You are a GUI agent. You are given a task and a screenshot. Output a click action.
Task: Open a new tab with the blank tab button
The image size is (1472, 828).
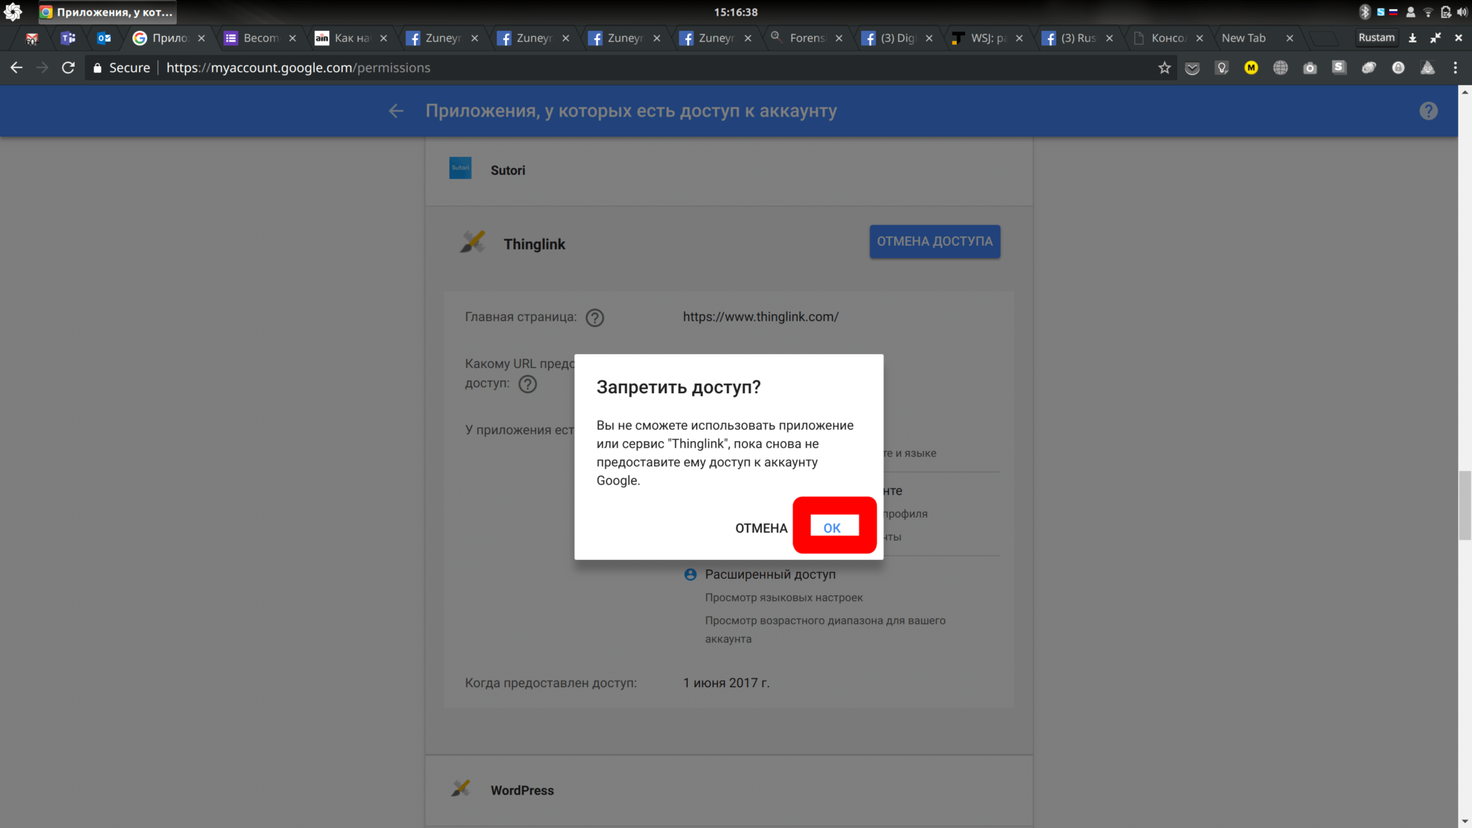tap(1324, 38)
